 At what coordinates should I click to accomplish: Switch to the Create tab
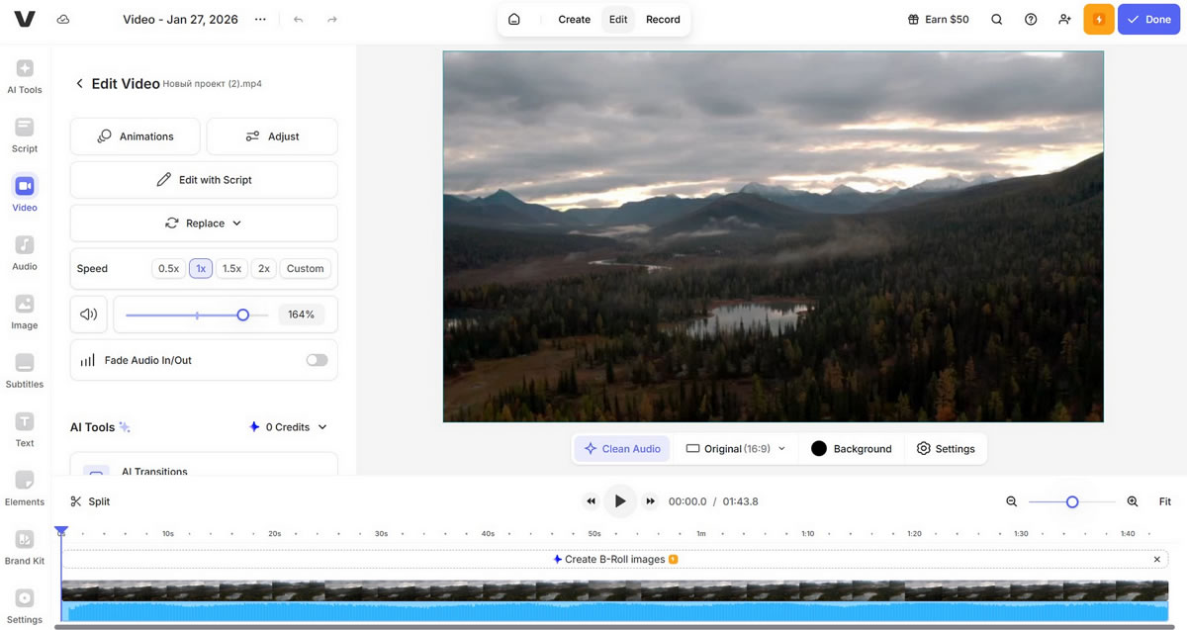(x=574, y=20)
